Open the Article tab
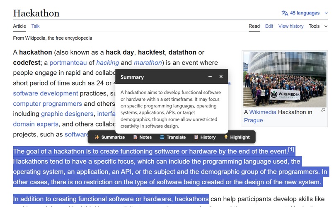The height and width of the screenshot is (207, 334). click(19, 26)
